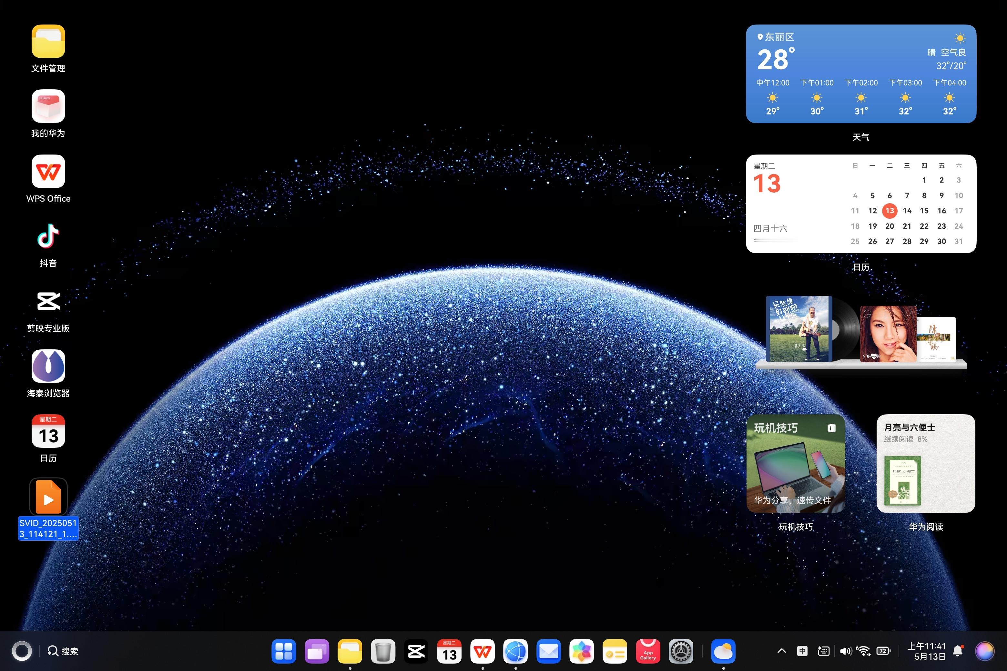
Task: Click the 天气 widget label
Action: (x=861, y=137)
